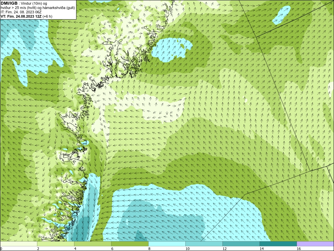Image resolution: width=334 pixels, height=251 pixels.
Task: Click the purple swatch above 16 m/s
Action: click(315, 244)
